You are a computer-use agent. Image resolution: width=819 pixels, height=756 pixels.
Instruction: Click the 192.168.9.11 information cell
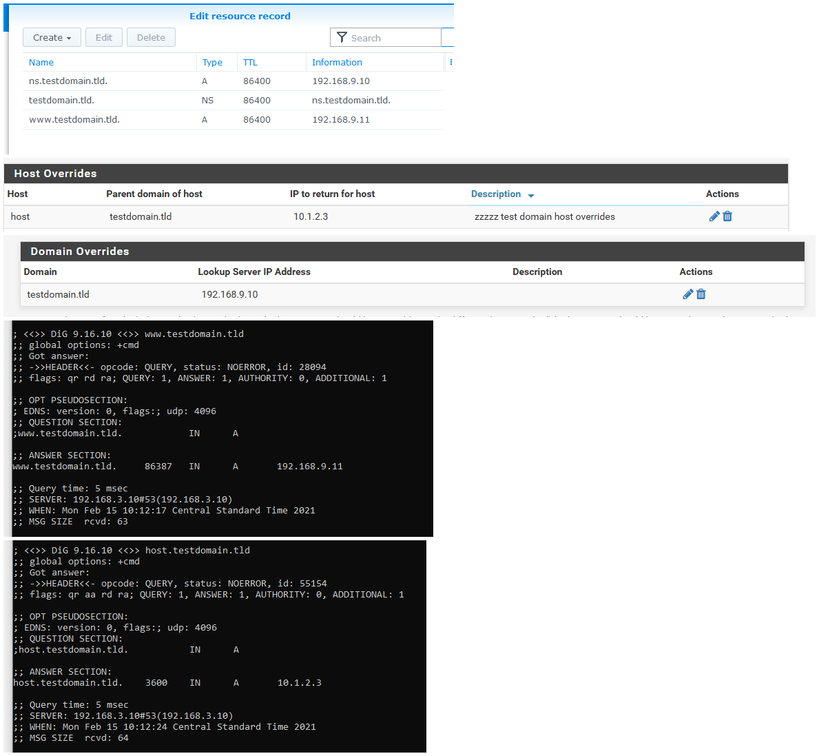(x=340, y=120)
